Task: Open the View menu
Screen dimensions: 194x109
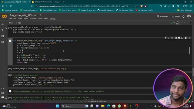Action: [x=20, y=19]
